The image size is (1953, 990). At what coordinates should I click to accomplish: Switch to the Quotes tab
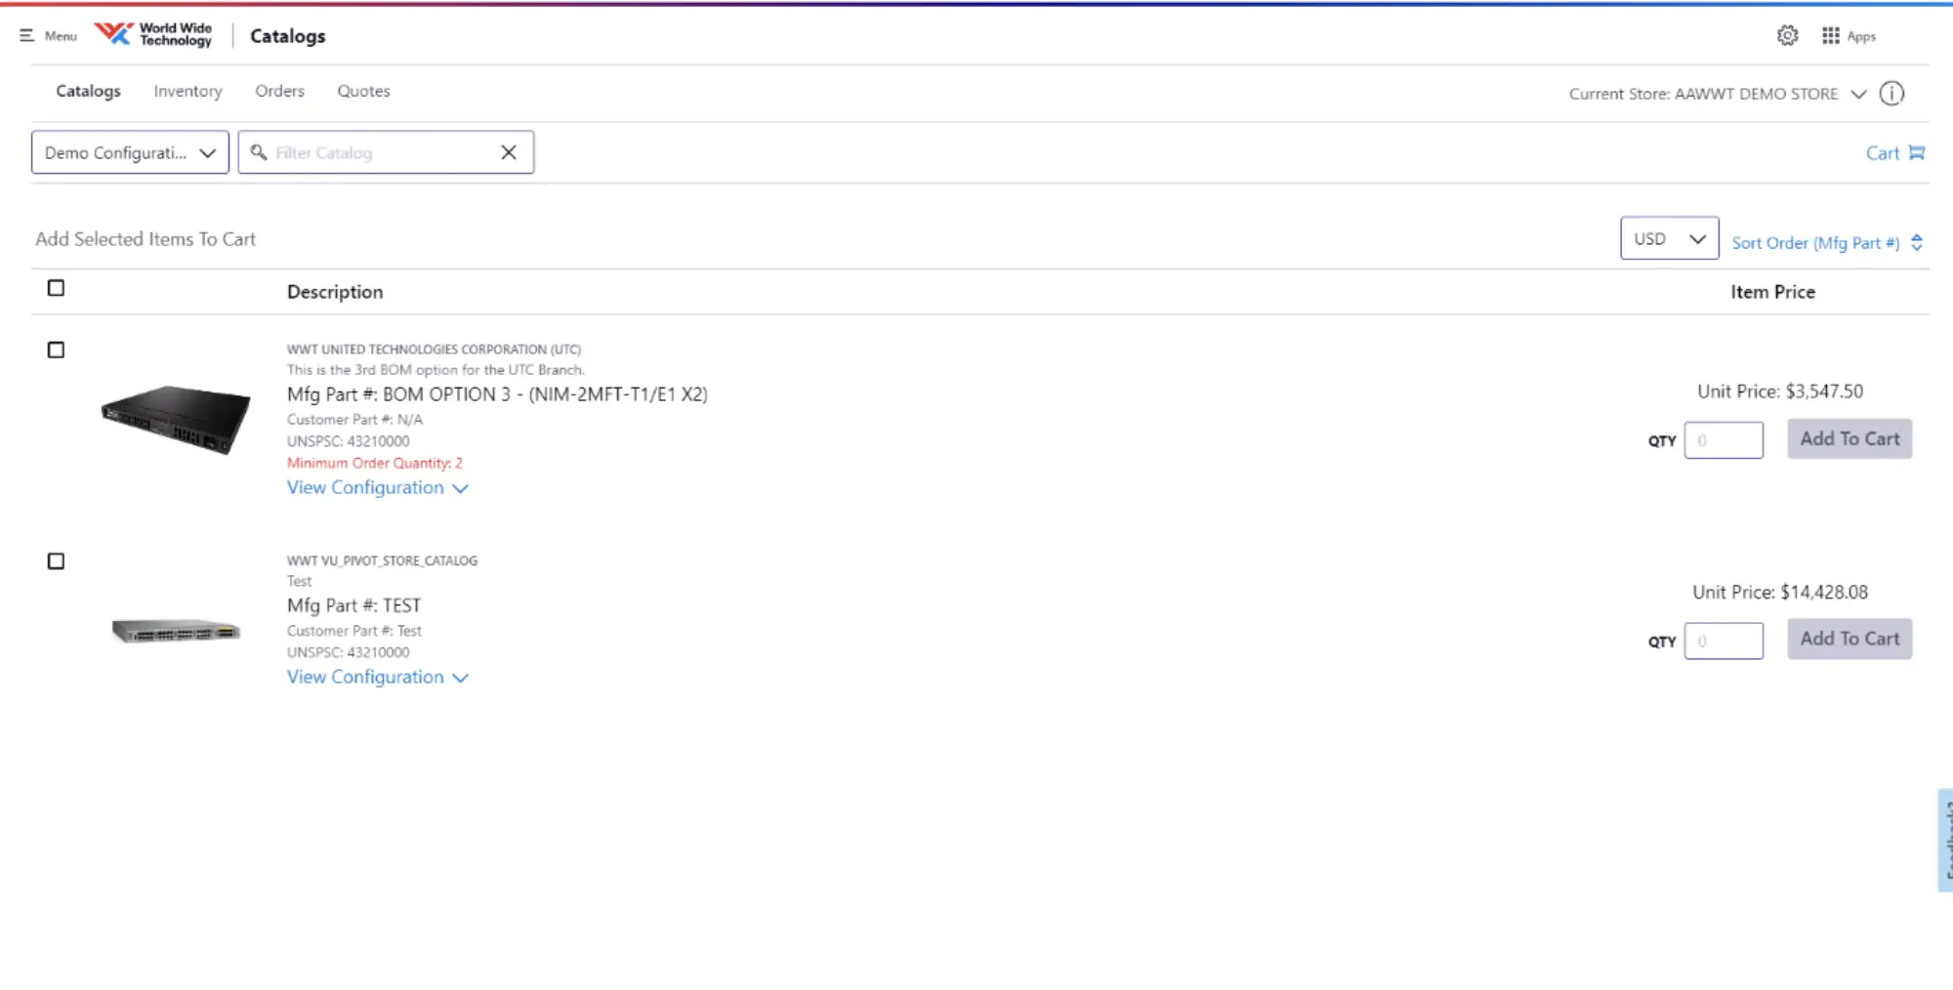coord(363,91)
